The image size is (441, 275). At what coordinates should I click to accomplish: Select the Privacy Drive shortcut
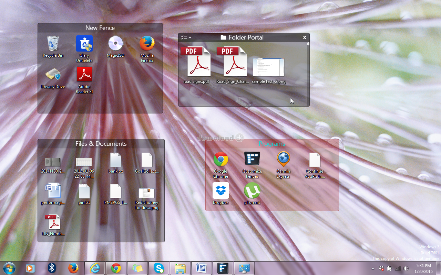point(53,78)
